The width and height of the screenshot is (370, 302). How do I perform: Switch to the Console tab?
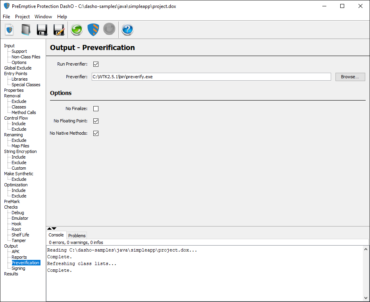(56, 235)
